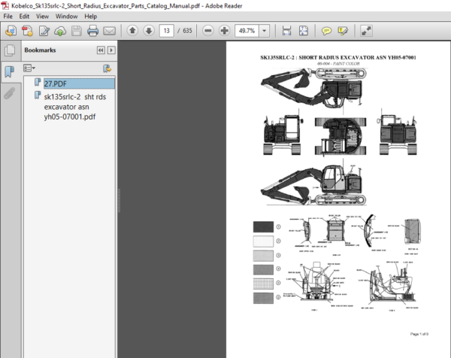This screenshot has height=358, width=451.
Task: Click the zoom percentage field 49.7%
Action: (x=247, y=31)
